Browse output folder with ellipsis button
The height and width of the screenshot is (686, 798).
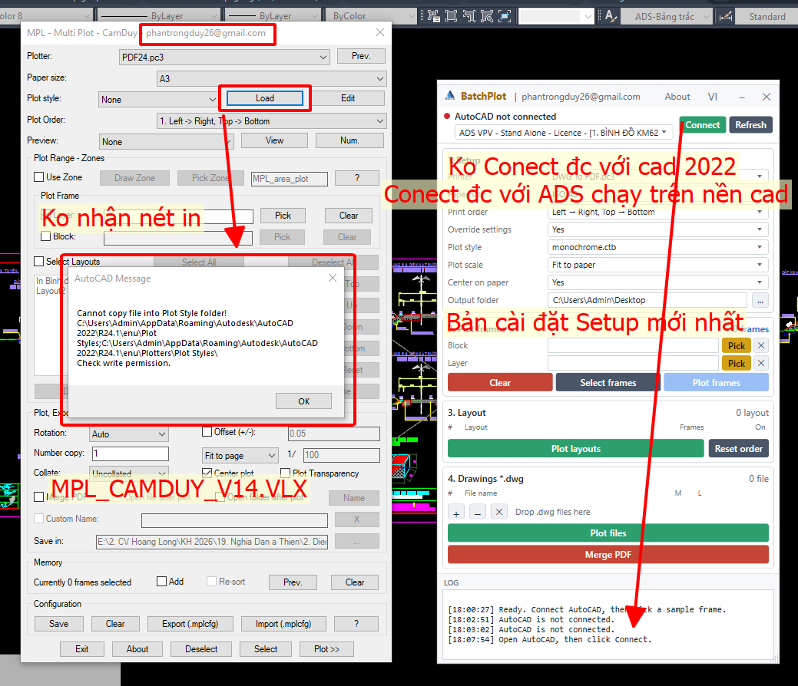point(760,301)
